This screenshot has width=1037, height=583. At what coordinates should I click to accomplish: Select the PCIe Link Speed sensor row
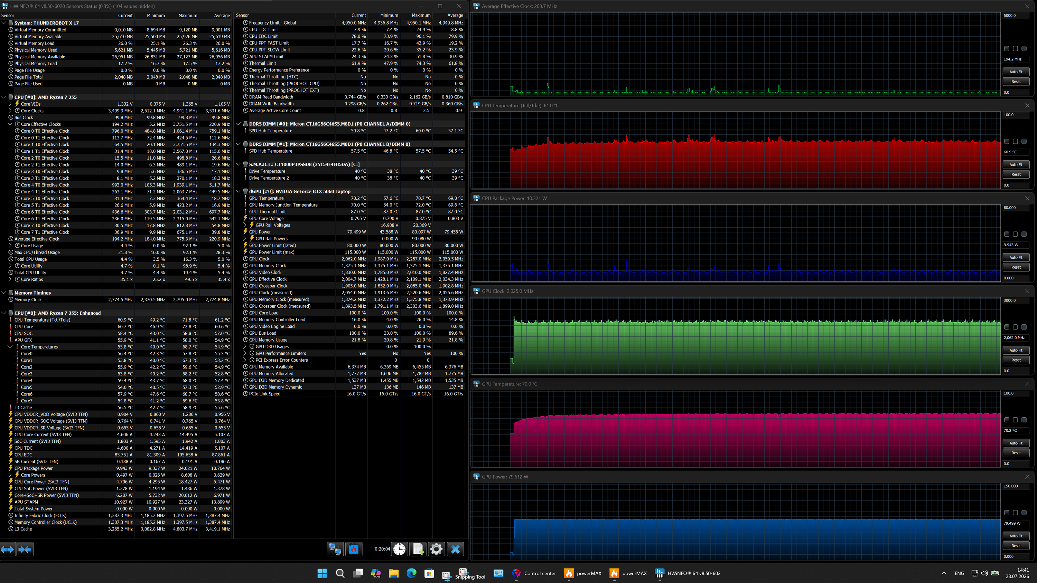[353, 394]
